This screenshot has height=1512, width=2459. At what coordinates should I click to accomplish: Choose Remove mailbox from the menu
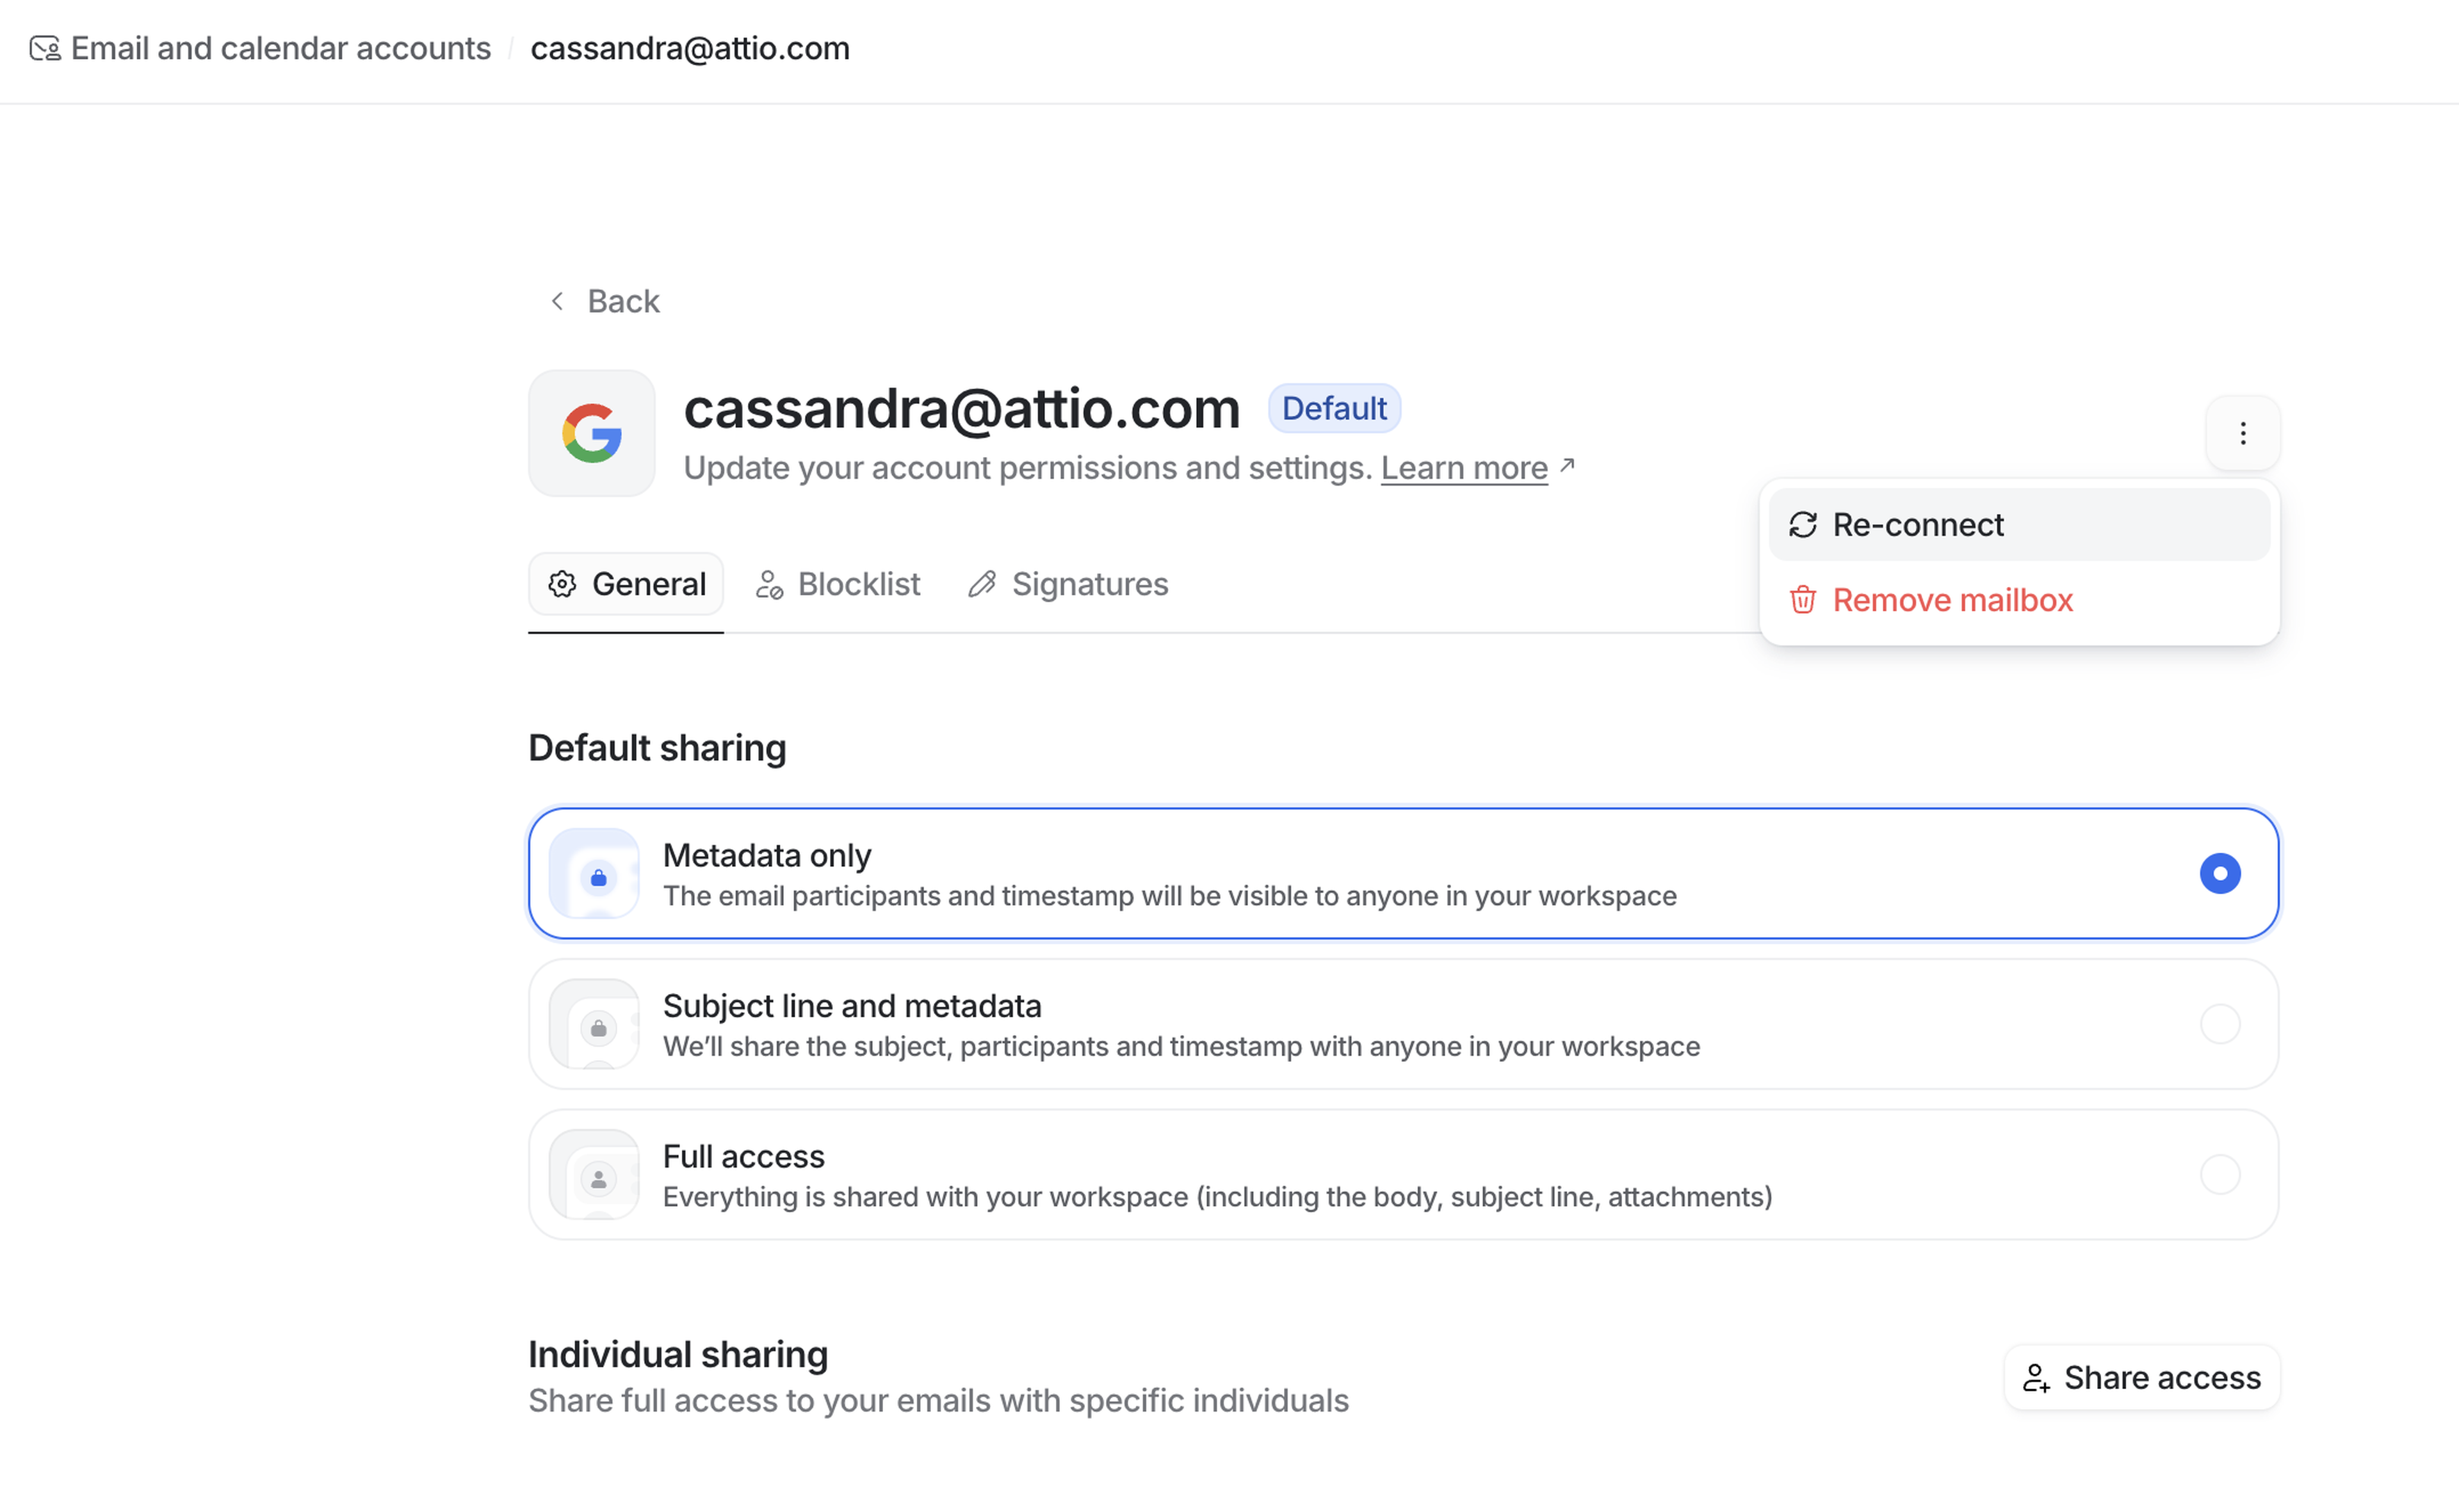tap(1951, 600)
